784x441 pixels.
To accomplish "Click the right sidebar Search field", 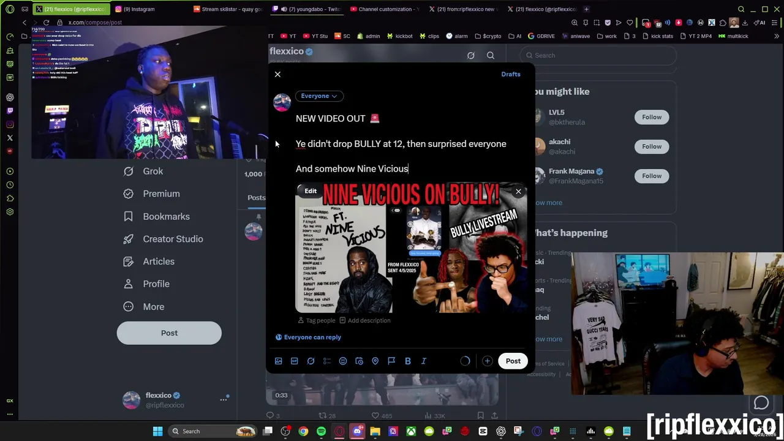I will pyautogui.click(x=600, y=56).
